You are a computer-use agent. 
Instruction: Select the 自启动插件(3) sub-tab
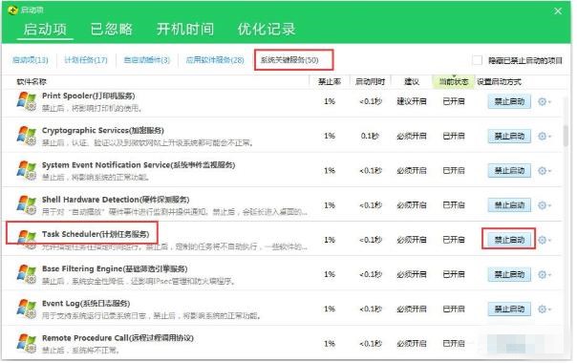click(x=147, y=60)
